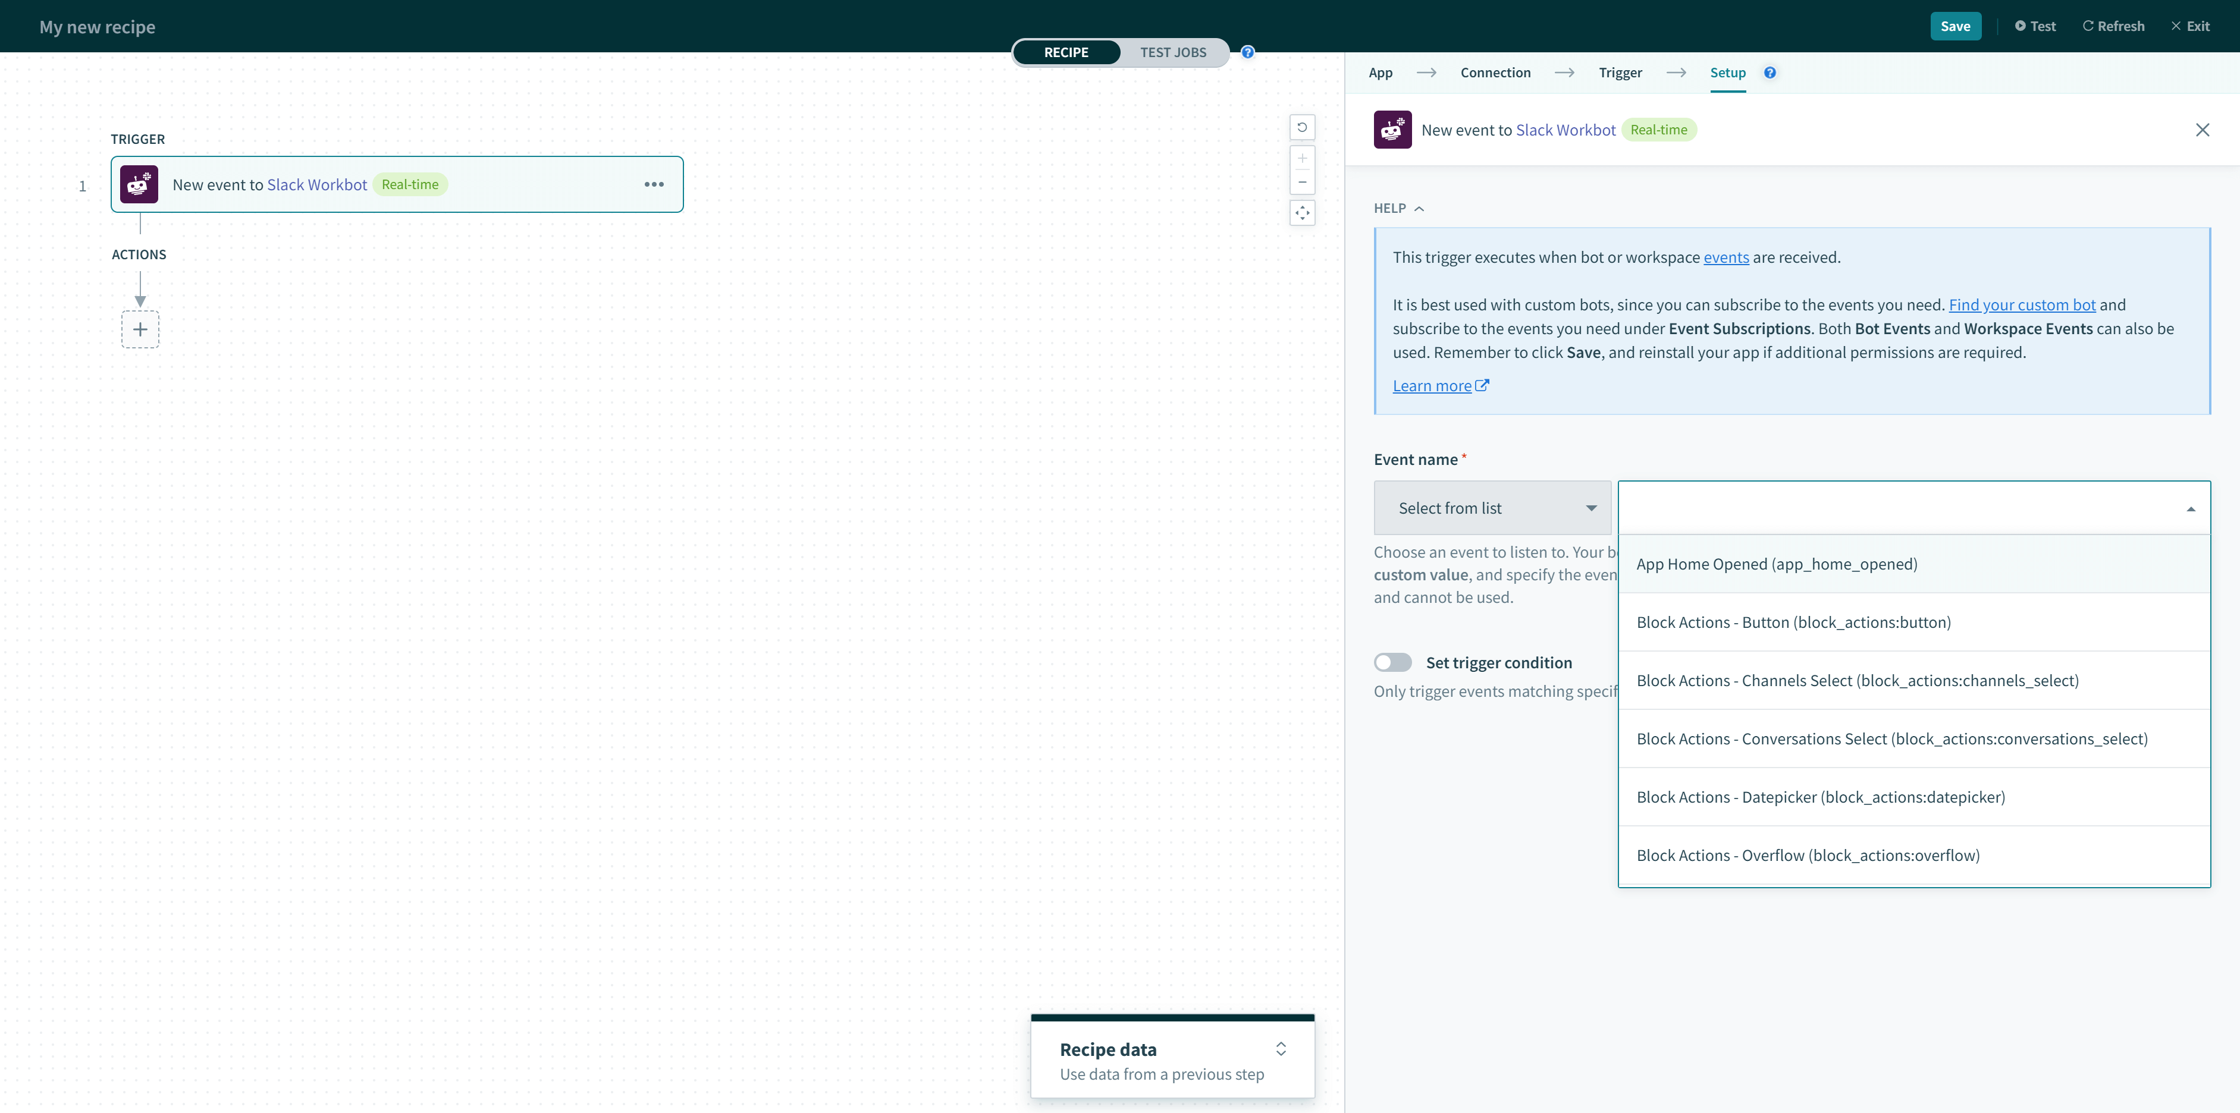Click help icon beside Setup step
This screenshot has width=2240, height=1113.
pos(1770,73)
